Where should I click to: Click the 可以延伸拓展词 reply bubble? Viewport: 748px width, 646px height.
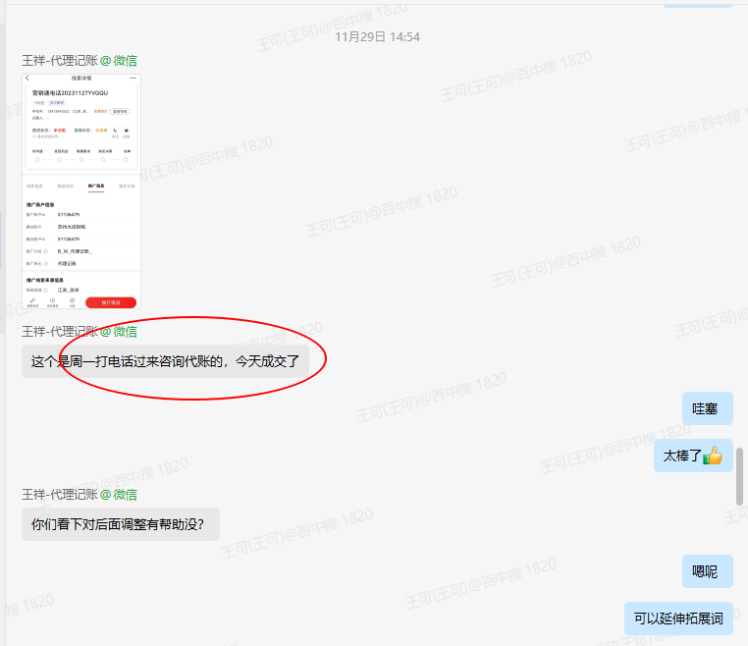(678, 619)
